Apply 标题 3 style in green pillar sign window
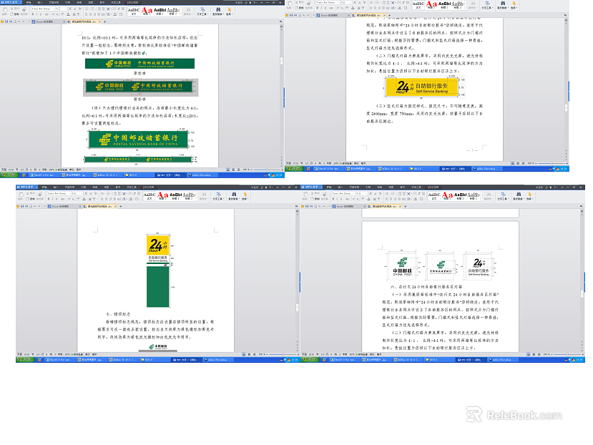 pyautogui.click(x=189, y=195)
